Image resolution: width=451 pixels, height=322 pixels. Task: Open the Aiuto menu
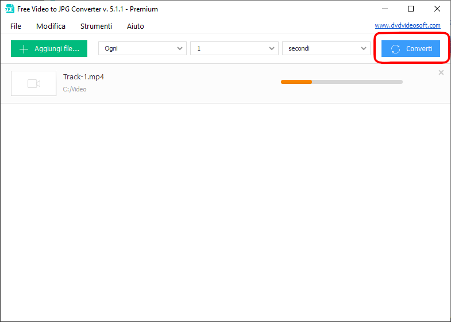(x=136, y=26)
